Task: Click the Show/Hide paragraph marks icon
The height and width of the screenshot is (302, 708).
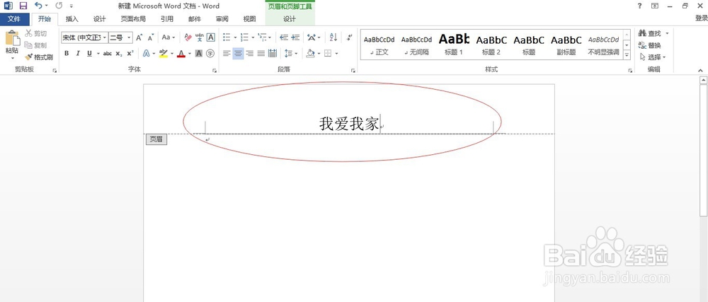Action: pos(349,37)
